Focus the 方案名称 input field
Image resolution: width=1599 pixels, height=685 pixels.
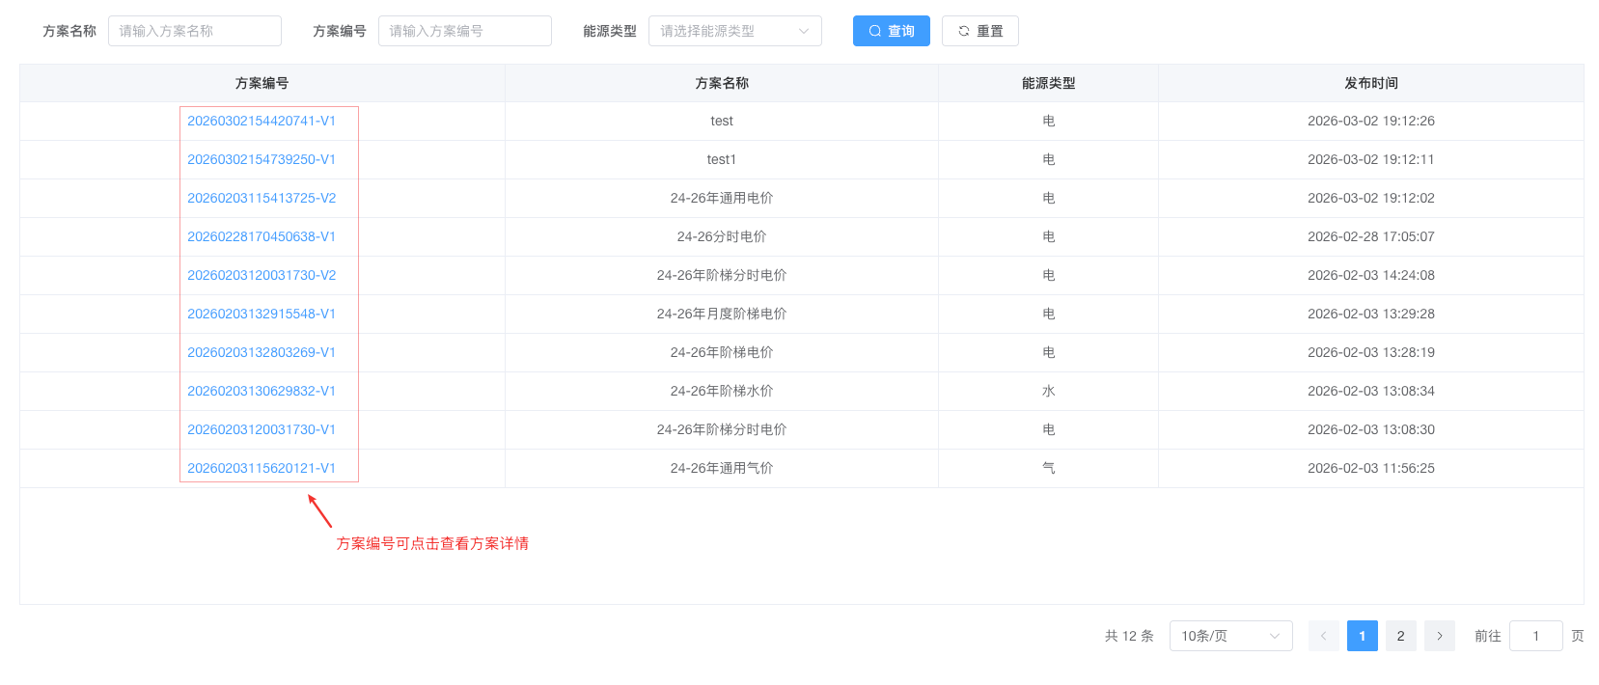pos(195,31)
